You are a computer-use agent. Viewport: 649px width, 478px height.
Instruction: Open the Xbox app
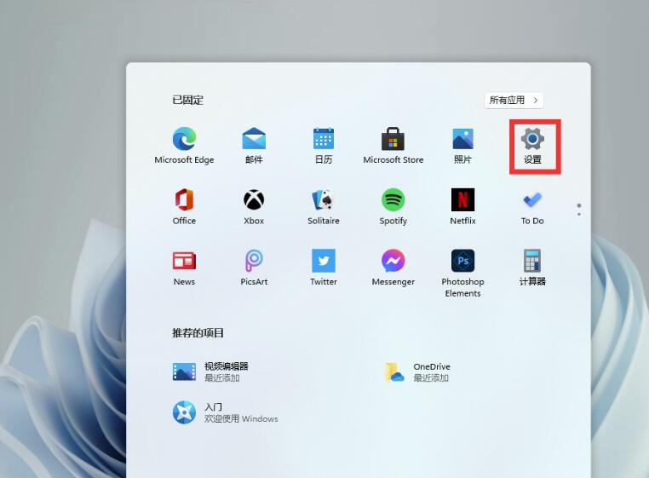(x=254, y=206)
